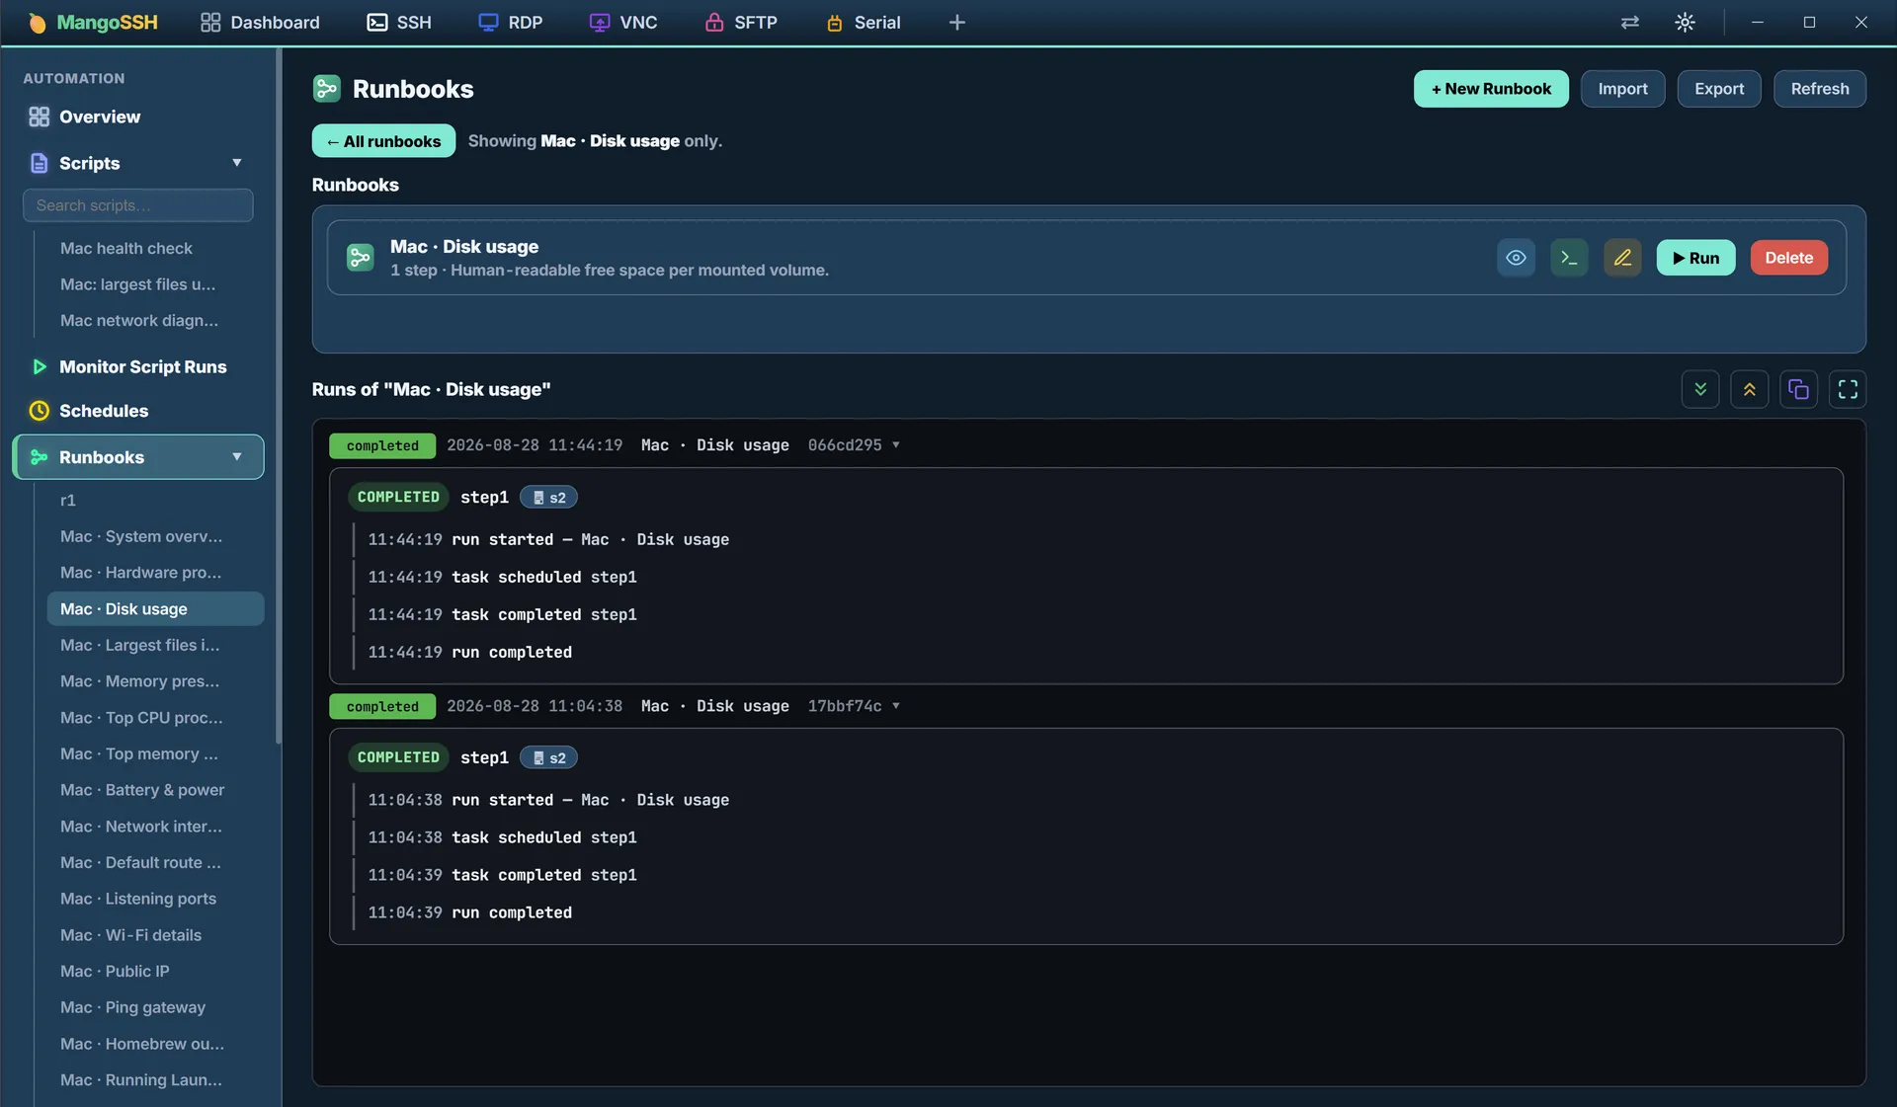Expand run 066cd295 dropdown arrow
1897x1107 pixels.
pyautogui.click(x=896, y=445)
